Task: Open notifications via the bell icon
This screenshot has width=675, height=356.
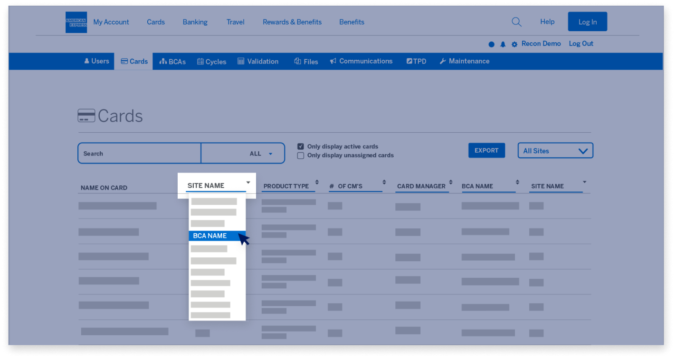Action: (503, 44)
